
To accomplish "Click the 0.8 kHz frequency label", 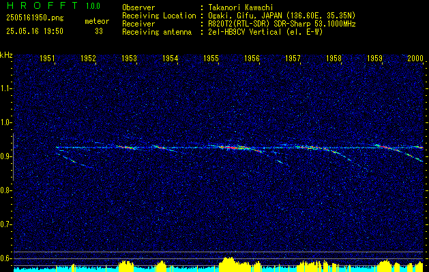I will 5,190.
